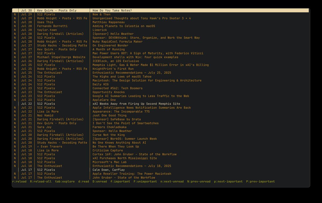
Task: Click the 'Naz Hamid' feed name
Action: [45, 116]
